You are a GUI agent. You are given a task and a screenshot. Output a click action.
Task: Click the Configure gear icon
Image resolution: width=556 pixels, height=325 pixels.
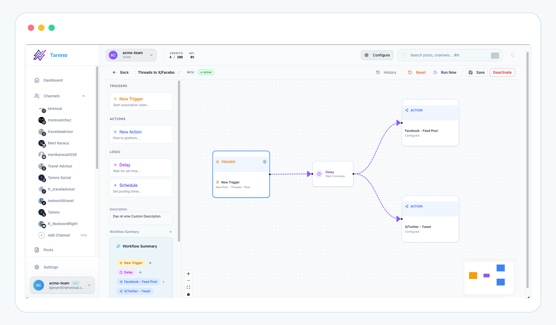coord(367,55)
